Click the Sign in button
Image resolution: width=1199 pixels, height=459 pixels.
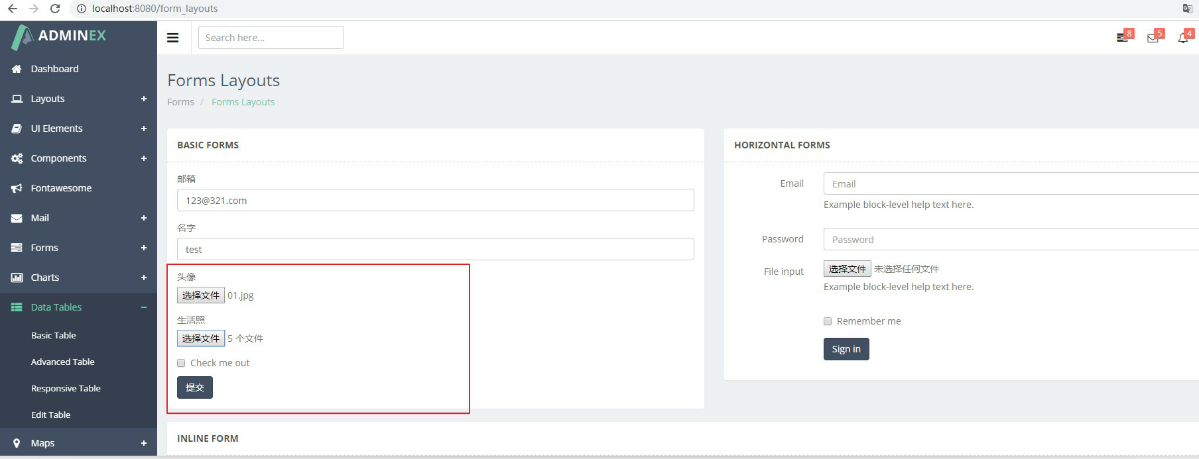846,349
